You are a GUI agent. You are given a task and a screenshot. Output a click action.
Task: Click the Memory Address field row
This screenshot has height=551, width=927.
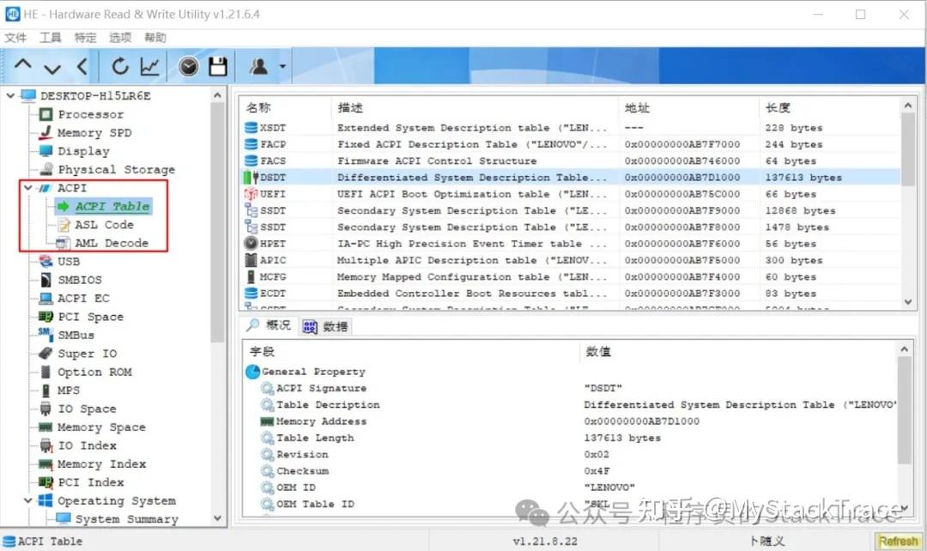(570, 421)
